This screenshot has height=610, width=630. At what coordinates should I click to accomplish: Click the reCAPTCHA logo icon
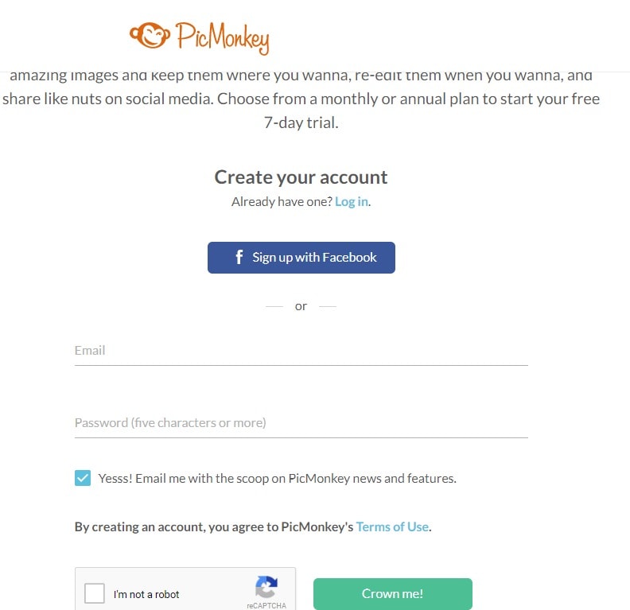click(266, 587)
